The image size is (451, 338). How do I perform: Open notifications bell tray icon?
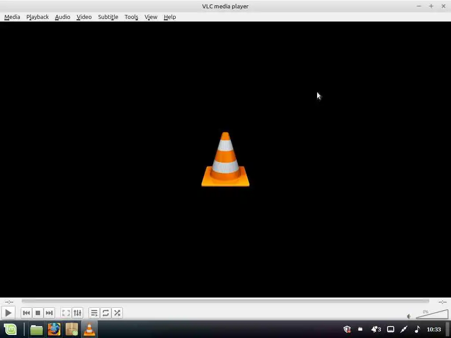pos(376,329)
